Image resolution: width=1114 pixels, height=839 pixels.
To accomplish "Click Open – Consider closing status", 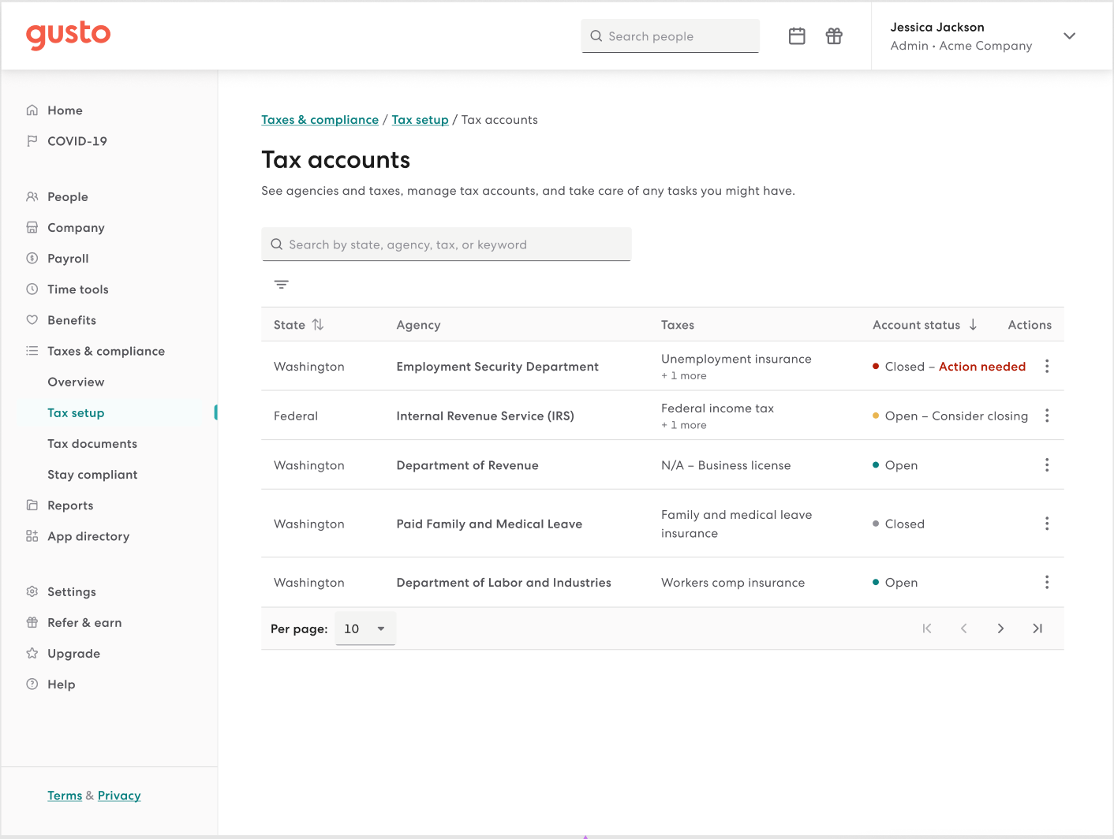I will click(x=951, y=416).
